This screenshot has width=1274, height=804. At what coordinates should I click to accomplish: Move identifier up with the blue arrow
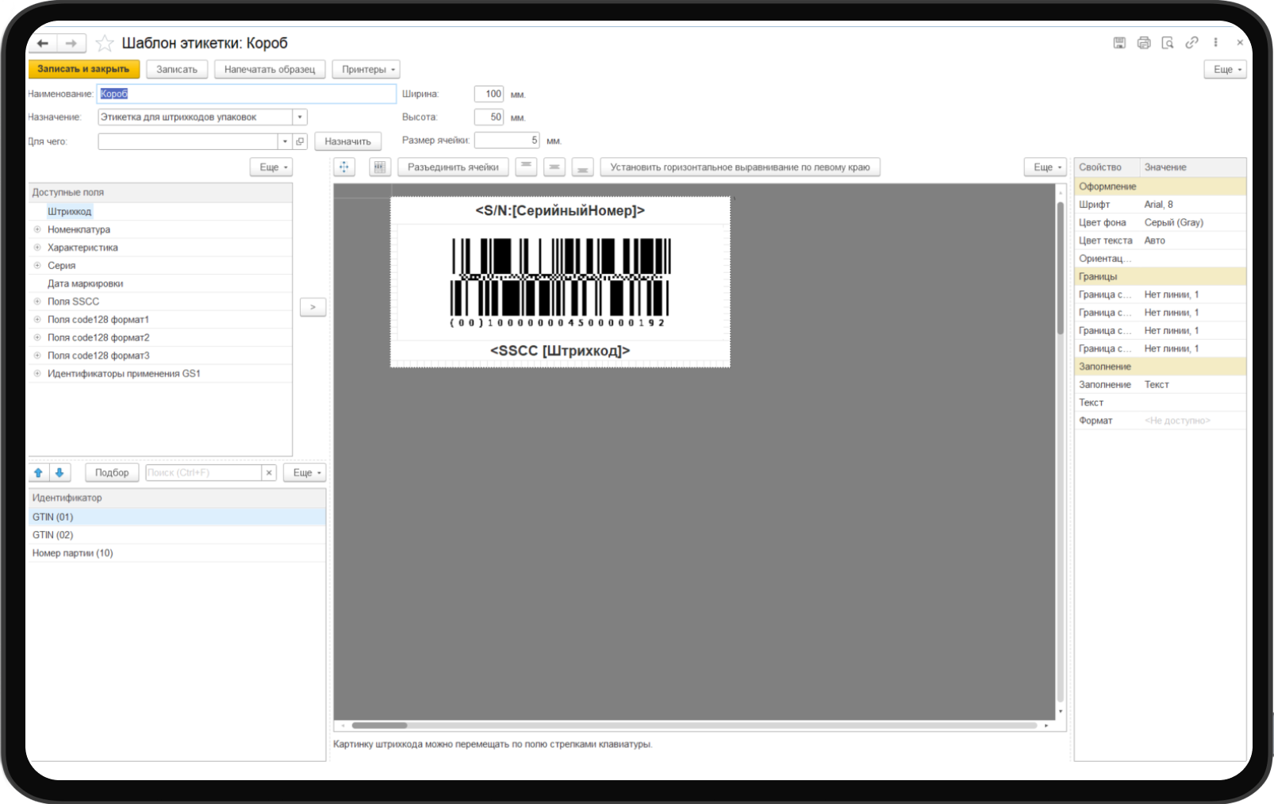point(38,473)
